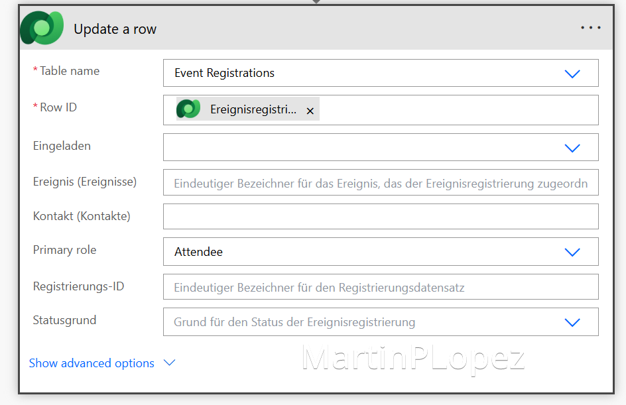Click the Dataverse icon inside the Row ID token
The height and width of the screenshot is (405, 626).
pos(188,109)
